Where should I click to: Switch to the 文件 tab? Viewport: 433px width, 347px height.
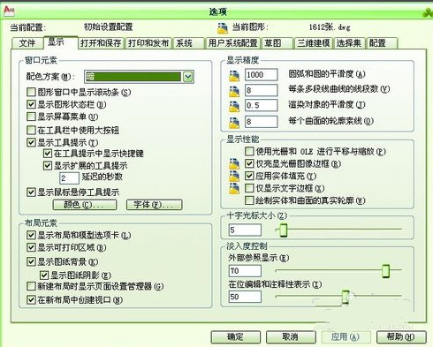point(27,43)
